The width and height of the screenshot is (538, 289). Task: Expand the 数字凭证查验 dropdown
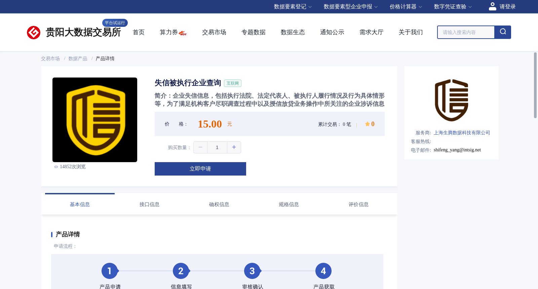click(453, 7)
